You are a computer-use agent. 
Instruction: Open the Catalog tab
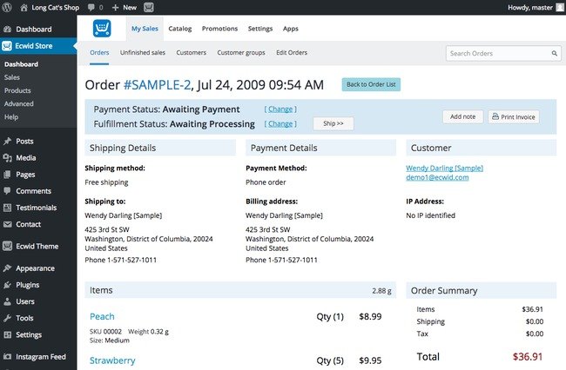[x=179, y=29]
